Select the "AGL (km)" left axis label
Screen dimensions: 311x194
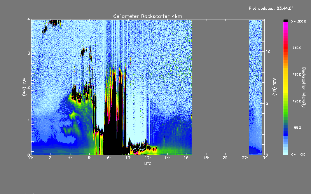coord(24,87)
